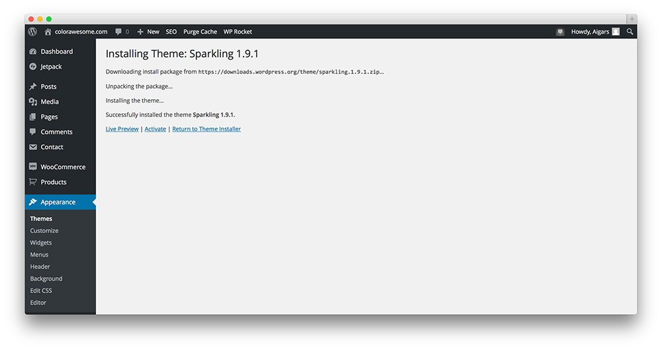Image resolution: width=662 pixels, height=350 pixels.
Task: Go to Posts in the sidebar
Action: click(x=48, y=87)
